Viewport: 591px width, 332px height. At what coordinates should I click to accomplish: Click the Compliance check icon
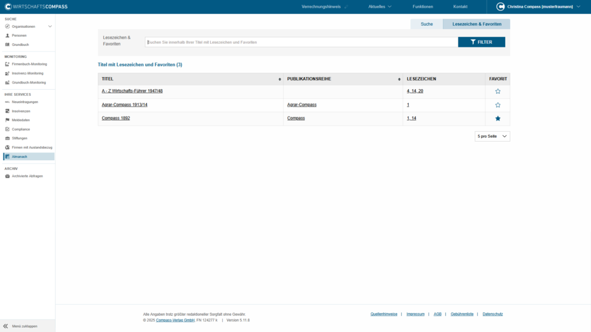pyautogui.click(x=7, y=129)
